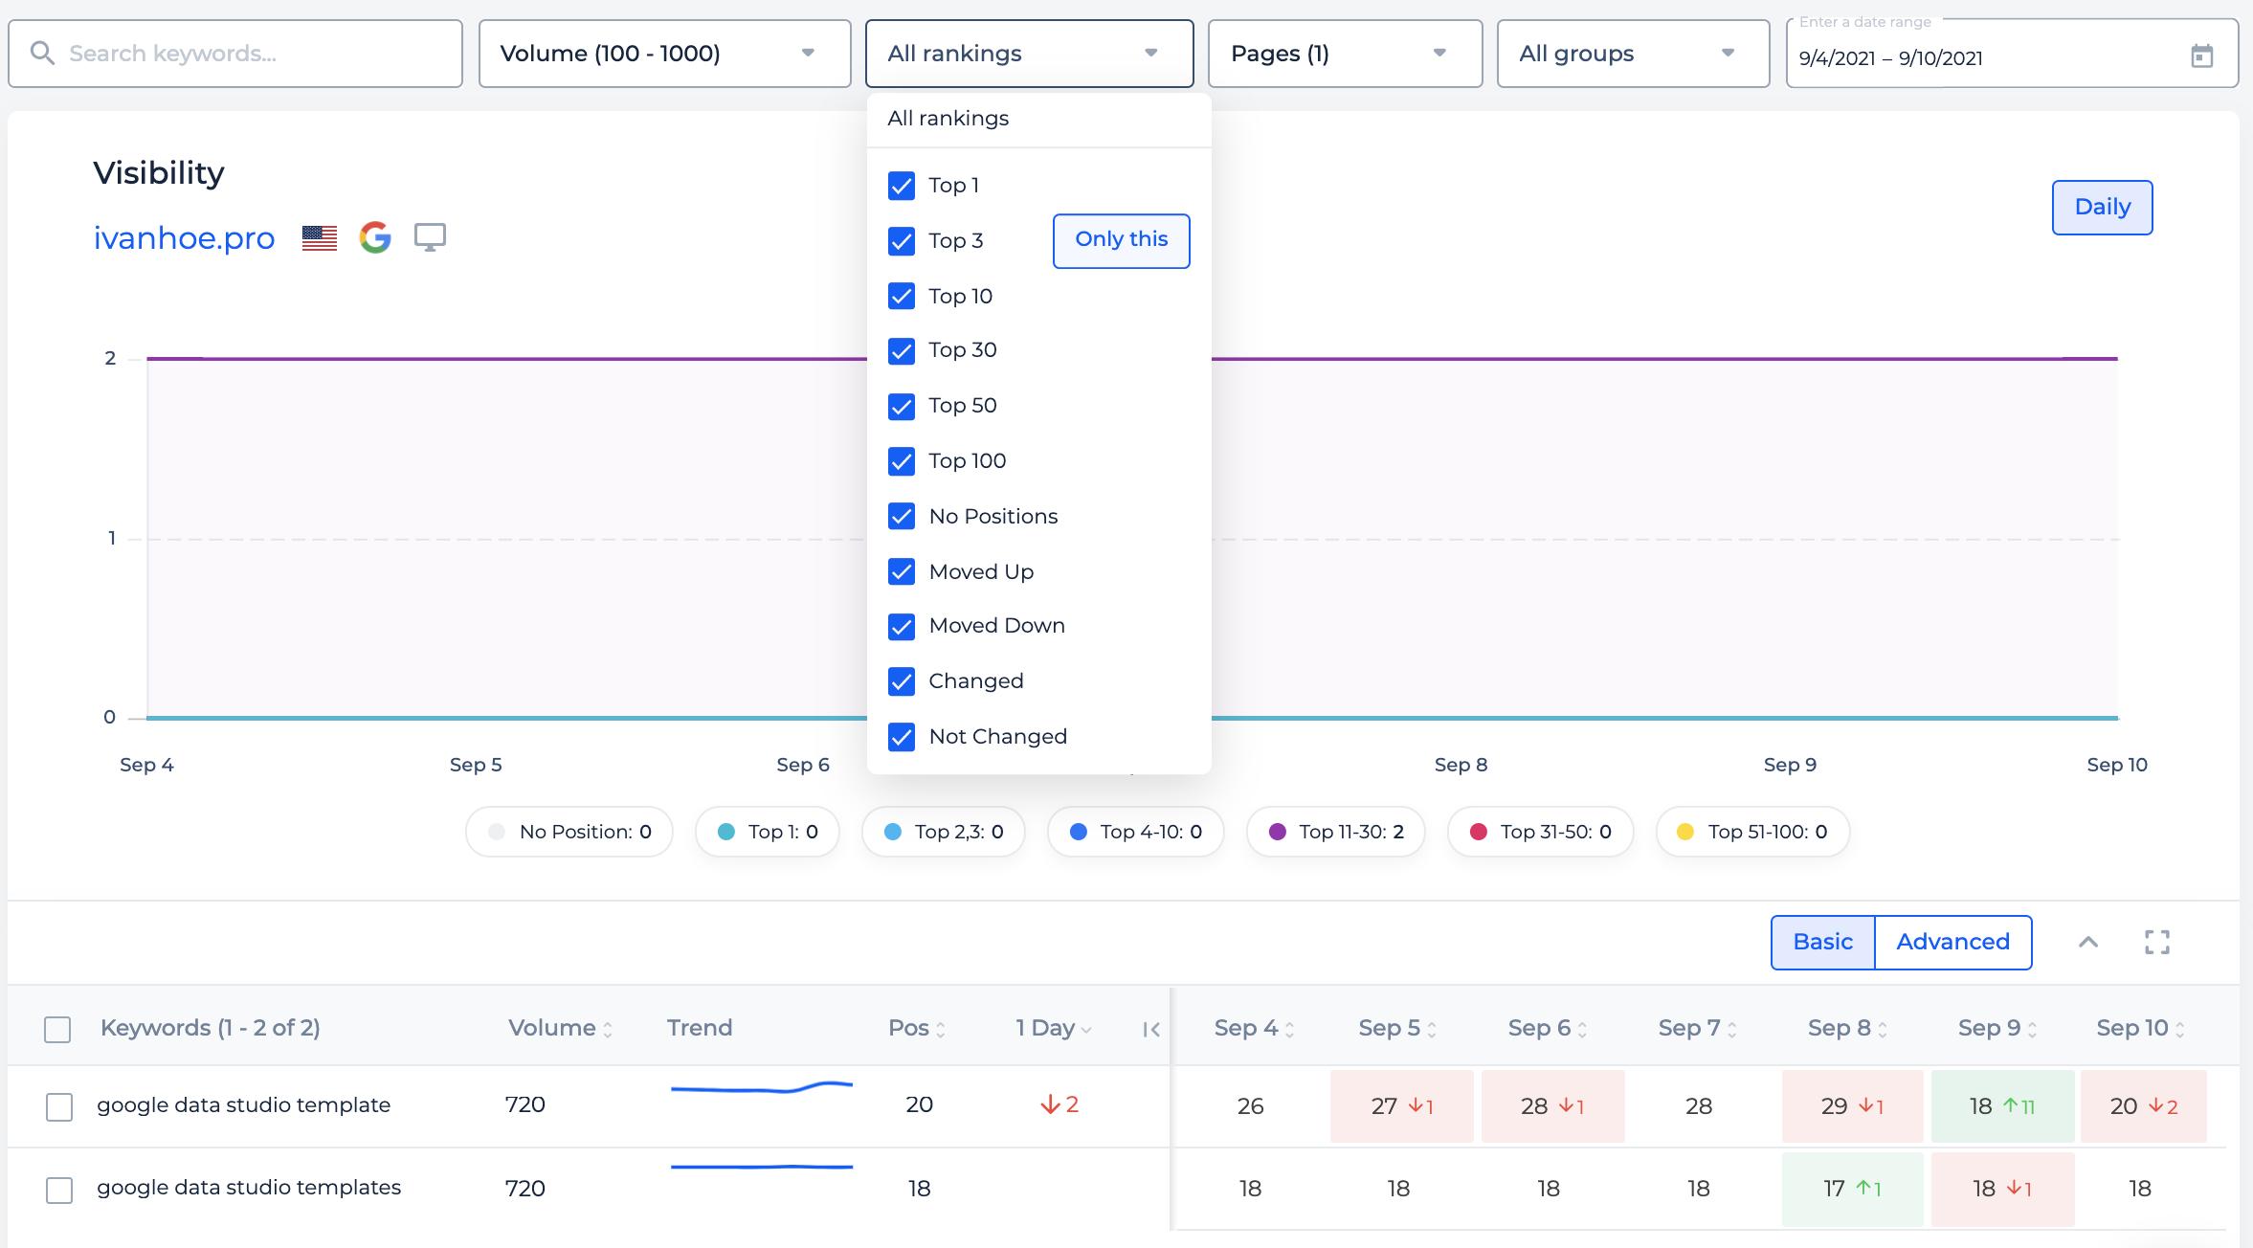Screen dimensions: 2253x1248
Task: Click ivanhoe.pro site link
Action: point(183,238)
